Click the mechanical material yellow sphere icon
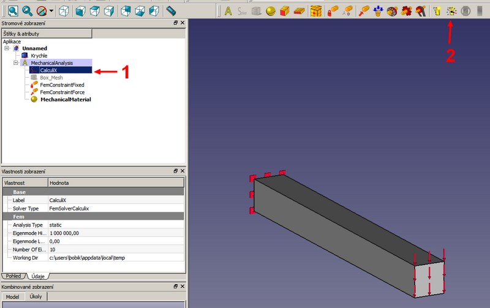The width and height of the screenshot is (490, 308). click(x=270, y=10)
